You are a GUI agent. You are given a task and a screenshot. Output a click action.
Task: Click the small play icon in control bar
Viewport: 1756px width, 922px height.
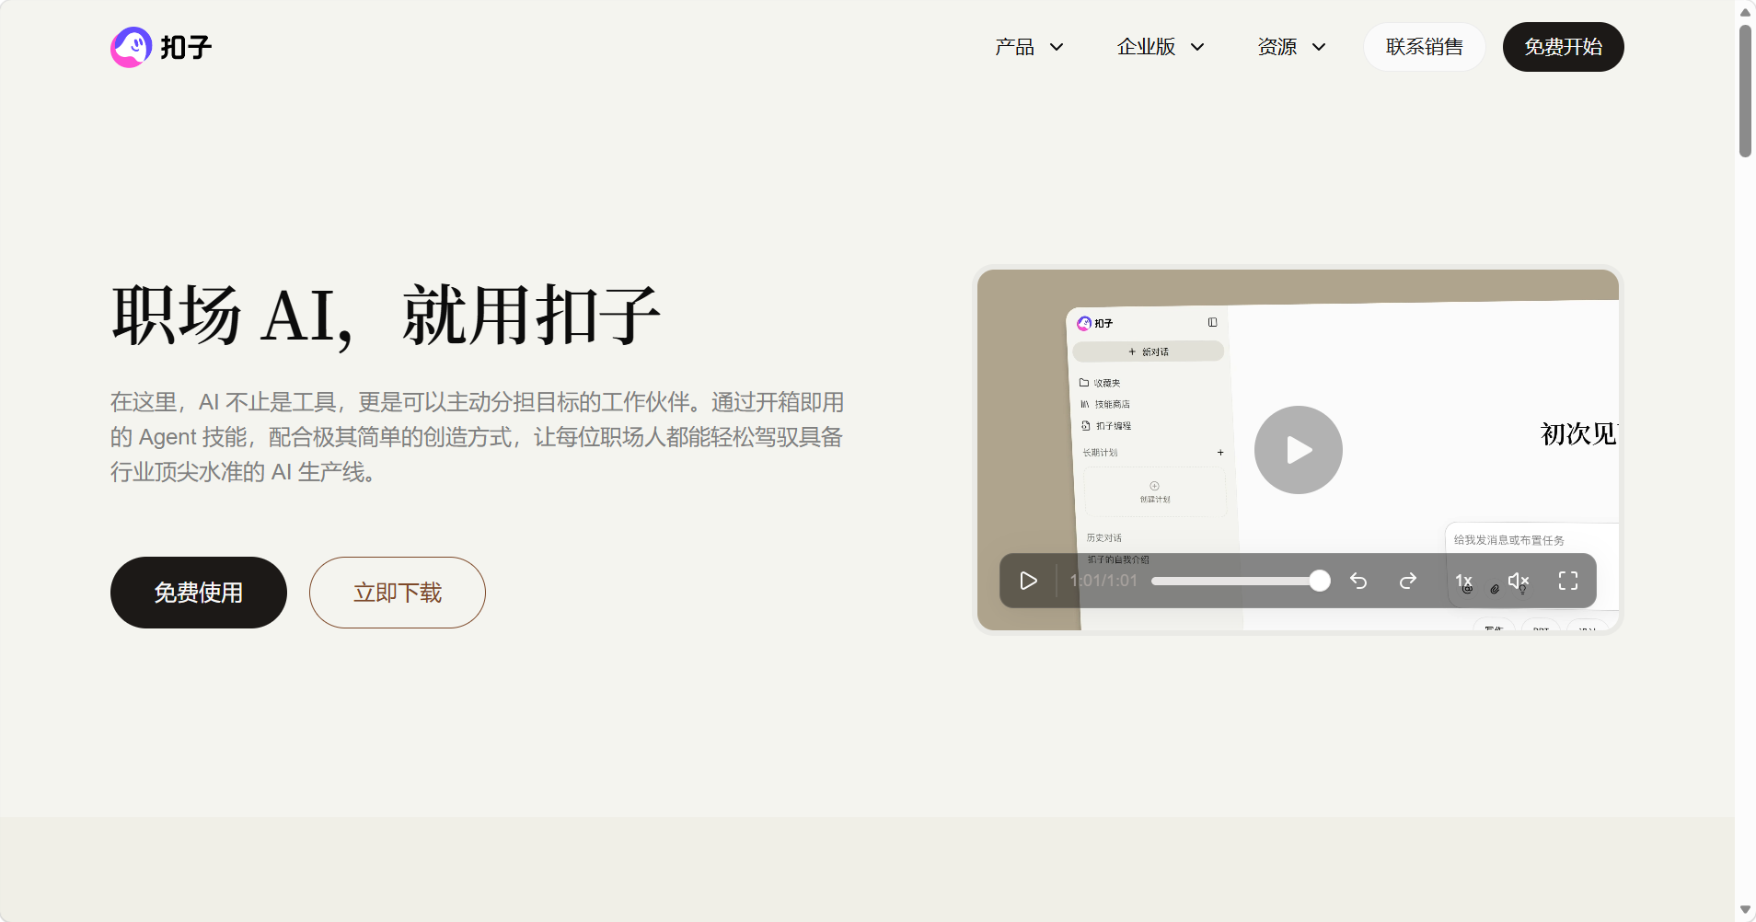pos(1028,581)
